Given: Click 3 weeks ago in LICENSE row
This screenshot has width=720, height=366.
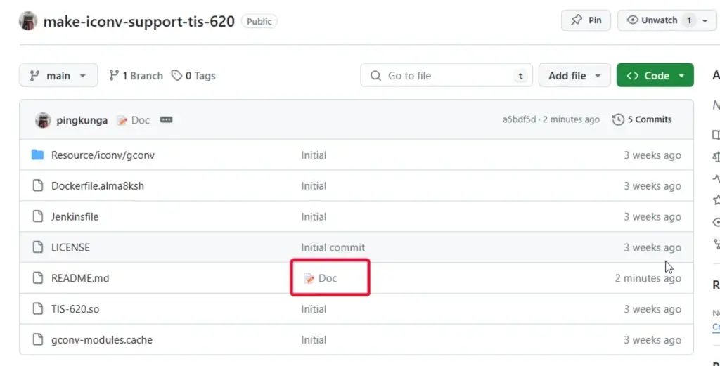Looking at the screenshot, I should point(652,247).
